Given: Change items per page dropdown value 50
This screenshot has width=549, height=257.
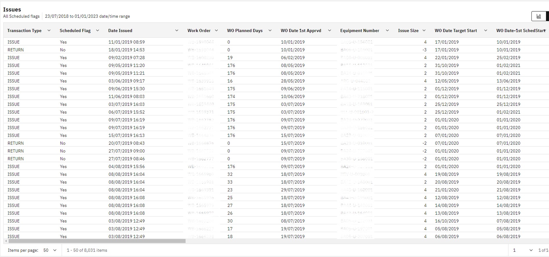Looking at the screenshot, I should [x=50, y=250].
